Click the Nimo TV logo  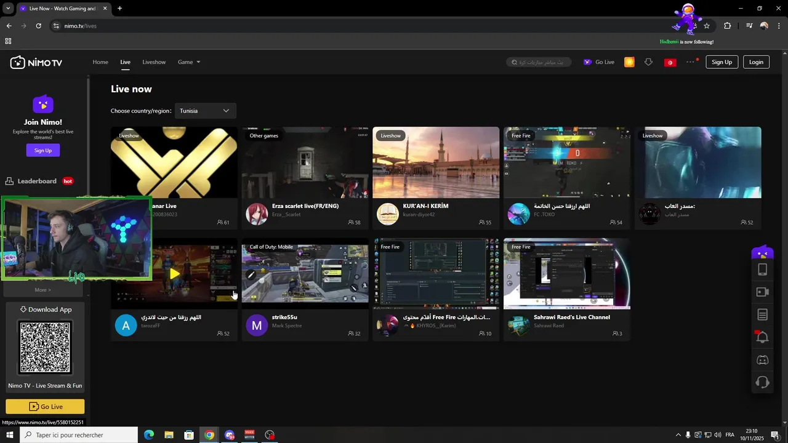tap(36, 62)
